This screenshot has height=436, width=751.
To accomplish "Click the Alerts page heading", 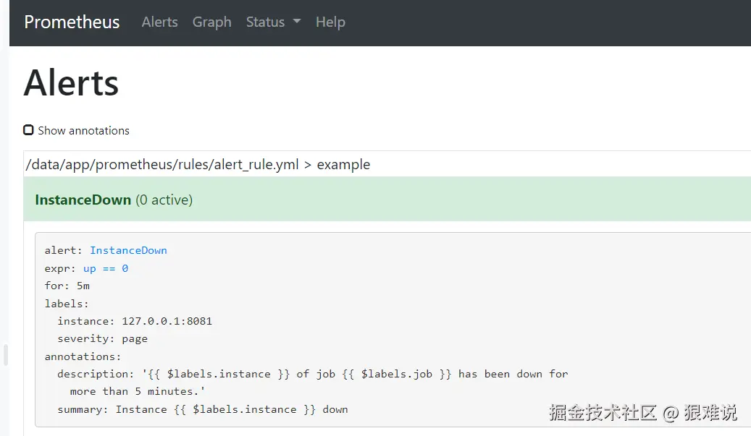I will point(71,84).
